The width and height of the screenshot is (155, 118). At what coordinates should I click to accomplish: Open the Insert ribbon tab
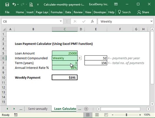coord(30,12)
